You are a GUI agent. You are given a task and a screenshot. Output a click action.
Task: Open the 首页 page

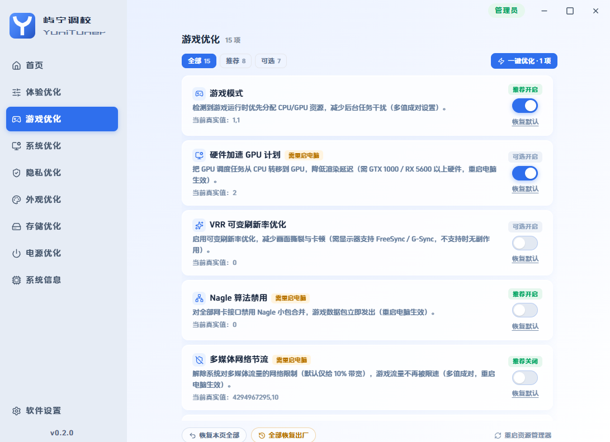[x=62, y=65]
